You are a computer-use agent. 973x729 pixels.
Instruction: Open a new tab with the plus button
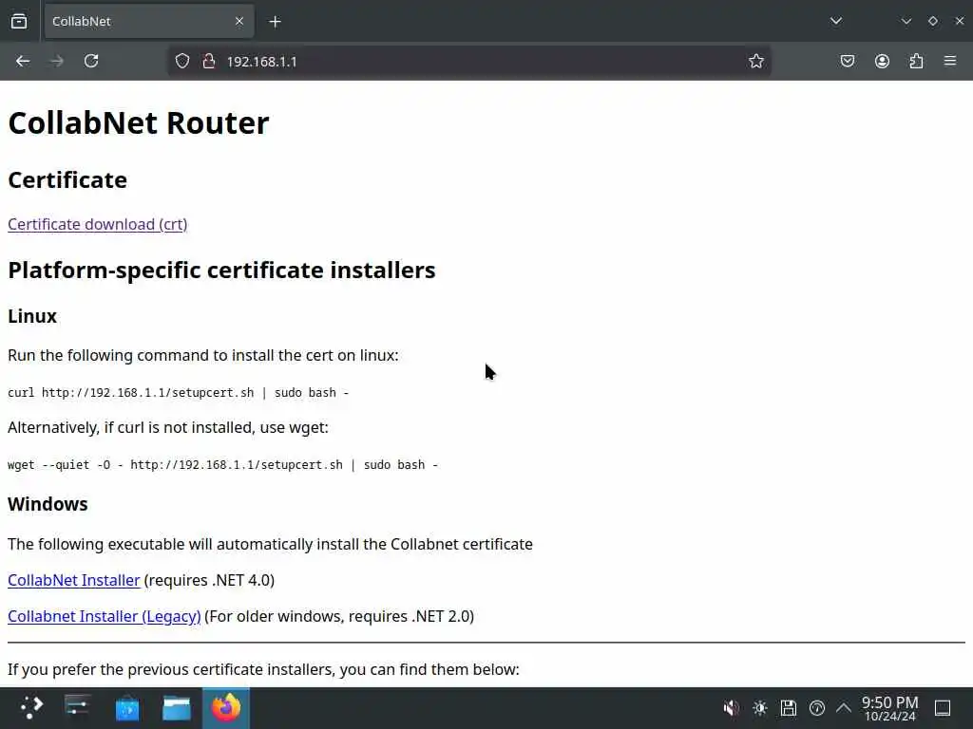coord(275,22)
